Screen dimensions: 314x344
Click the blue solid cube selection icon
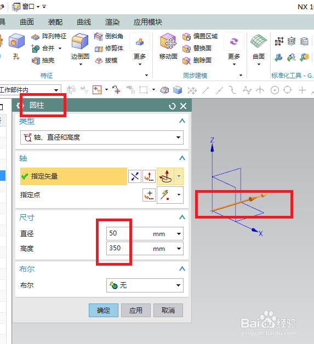point(178,90)
